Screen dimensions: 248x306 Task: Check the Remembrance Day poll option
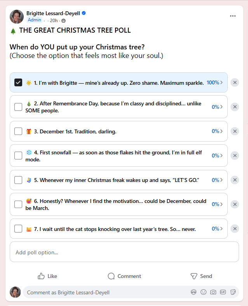tap(18, 107)
